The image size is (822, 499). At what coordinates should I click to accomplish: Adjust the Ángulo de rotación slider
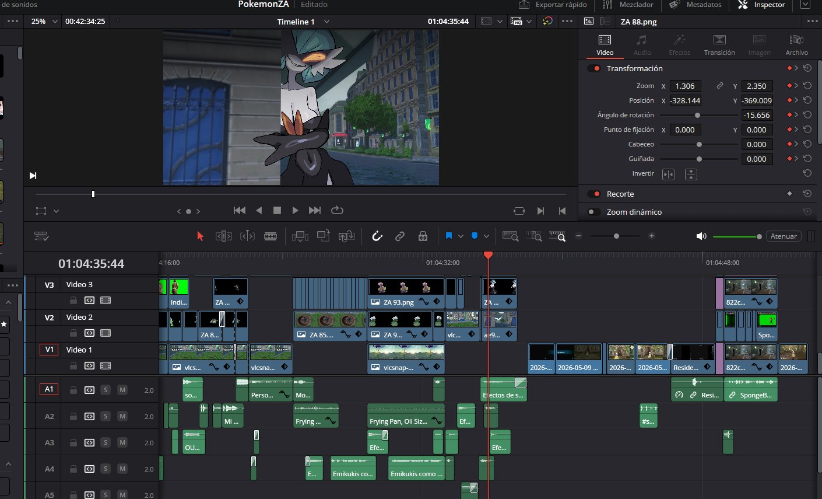tap(698, 115)
